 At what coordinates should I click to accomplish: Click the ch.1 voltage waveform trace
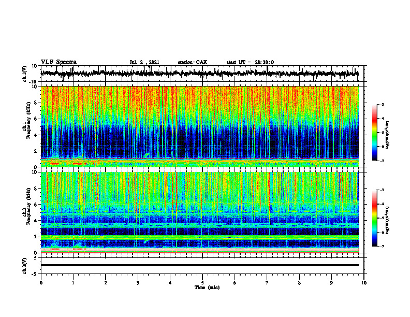[x=199, y=74]
